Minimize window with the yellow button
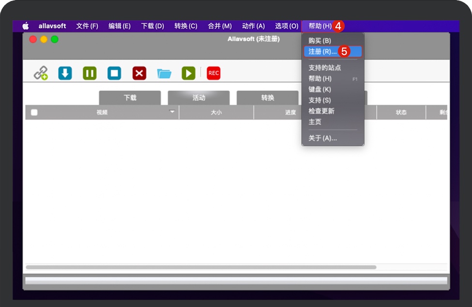Viewport: 472px width, 307px height. [x=44, y=39]
